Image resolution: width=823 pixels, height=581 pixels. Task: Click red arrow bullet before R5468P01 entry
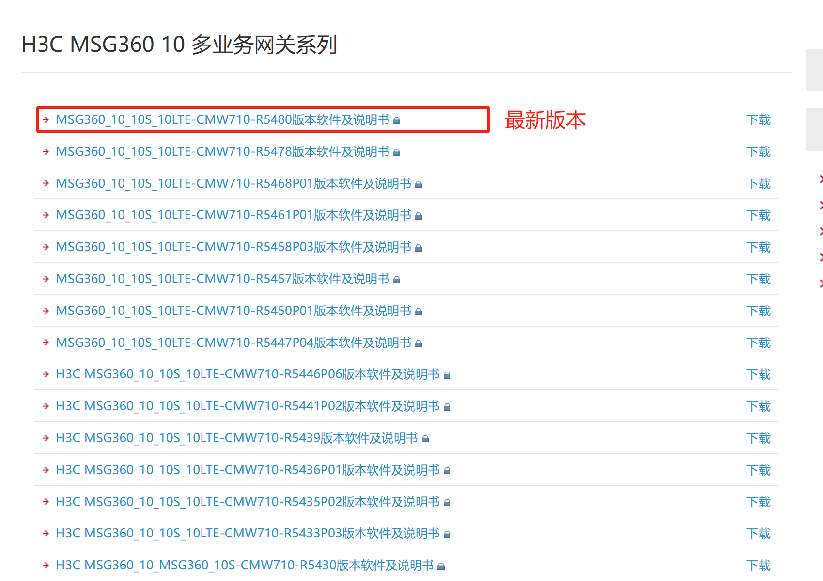pos(46,183)
